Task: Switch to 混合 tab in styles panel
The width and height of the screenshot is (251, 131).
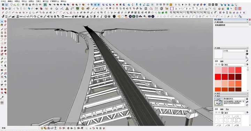Action: (227, 110)
